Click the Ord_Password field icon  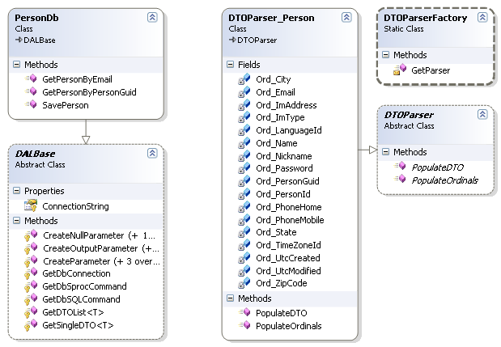click(x=243, y=168)
